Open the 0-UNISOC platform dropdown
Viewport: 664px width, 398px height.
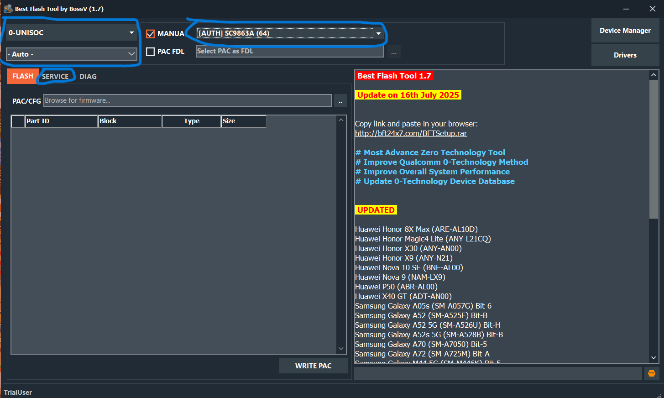[72, 33]
